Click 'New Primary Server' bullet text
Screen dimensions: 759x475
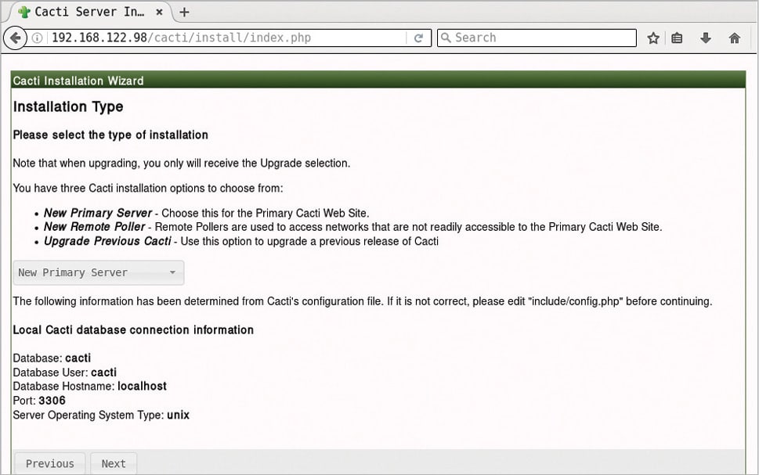98,213
